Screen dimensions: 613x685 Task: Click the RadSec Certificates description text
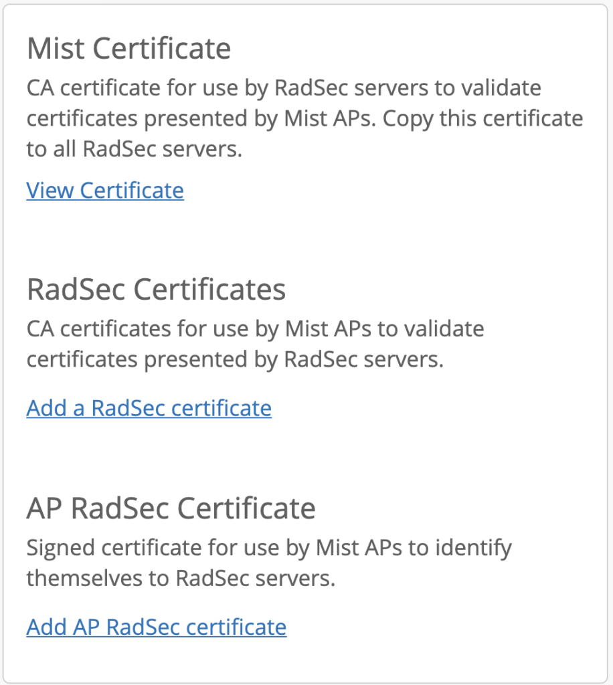[254, 343]
